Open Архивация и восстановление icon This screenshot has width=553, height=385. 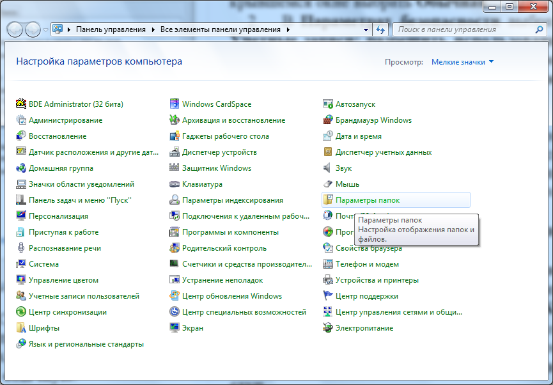pyautogui.click(x=175, y=120)
